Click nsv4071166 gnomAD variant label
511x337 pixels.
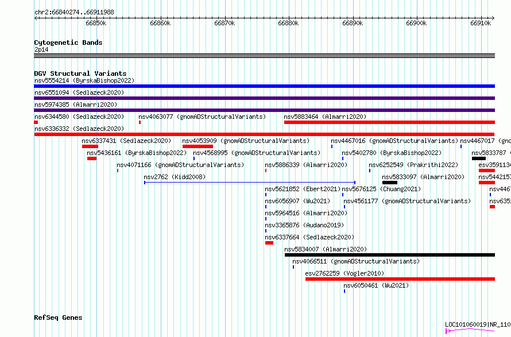(x=180, y=165)
